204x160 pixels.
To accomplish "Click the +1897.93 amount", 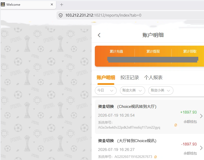I will [x=188, y=112].
